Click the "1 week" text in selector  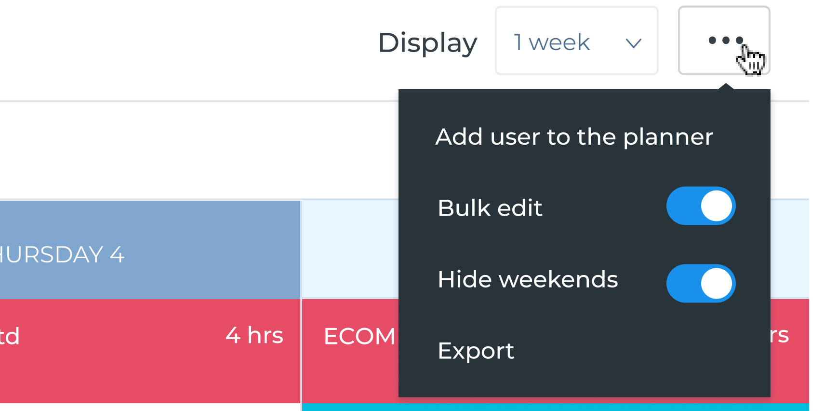pyautogui.click(x=552, y=42)
